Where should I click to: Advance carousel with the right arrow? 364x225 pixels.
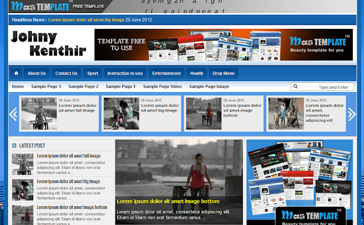tap(351, 114)
